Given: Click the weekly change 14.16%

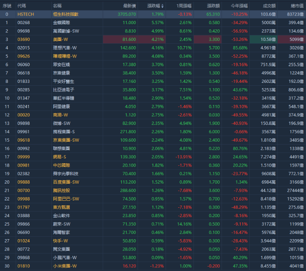Looking at the screenshot, I should [x=184, y=224].
